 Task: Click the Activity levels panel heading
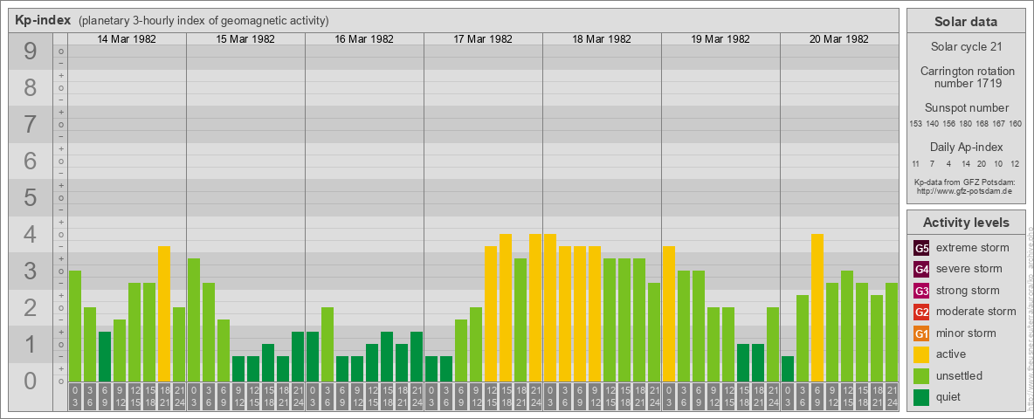coord(965,223)
